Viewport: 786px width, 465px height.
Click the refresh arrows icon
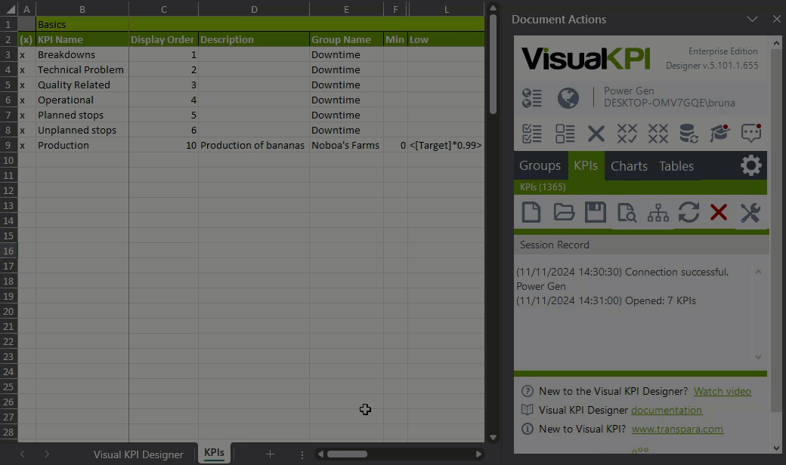coord(689,212)
